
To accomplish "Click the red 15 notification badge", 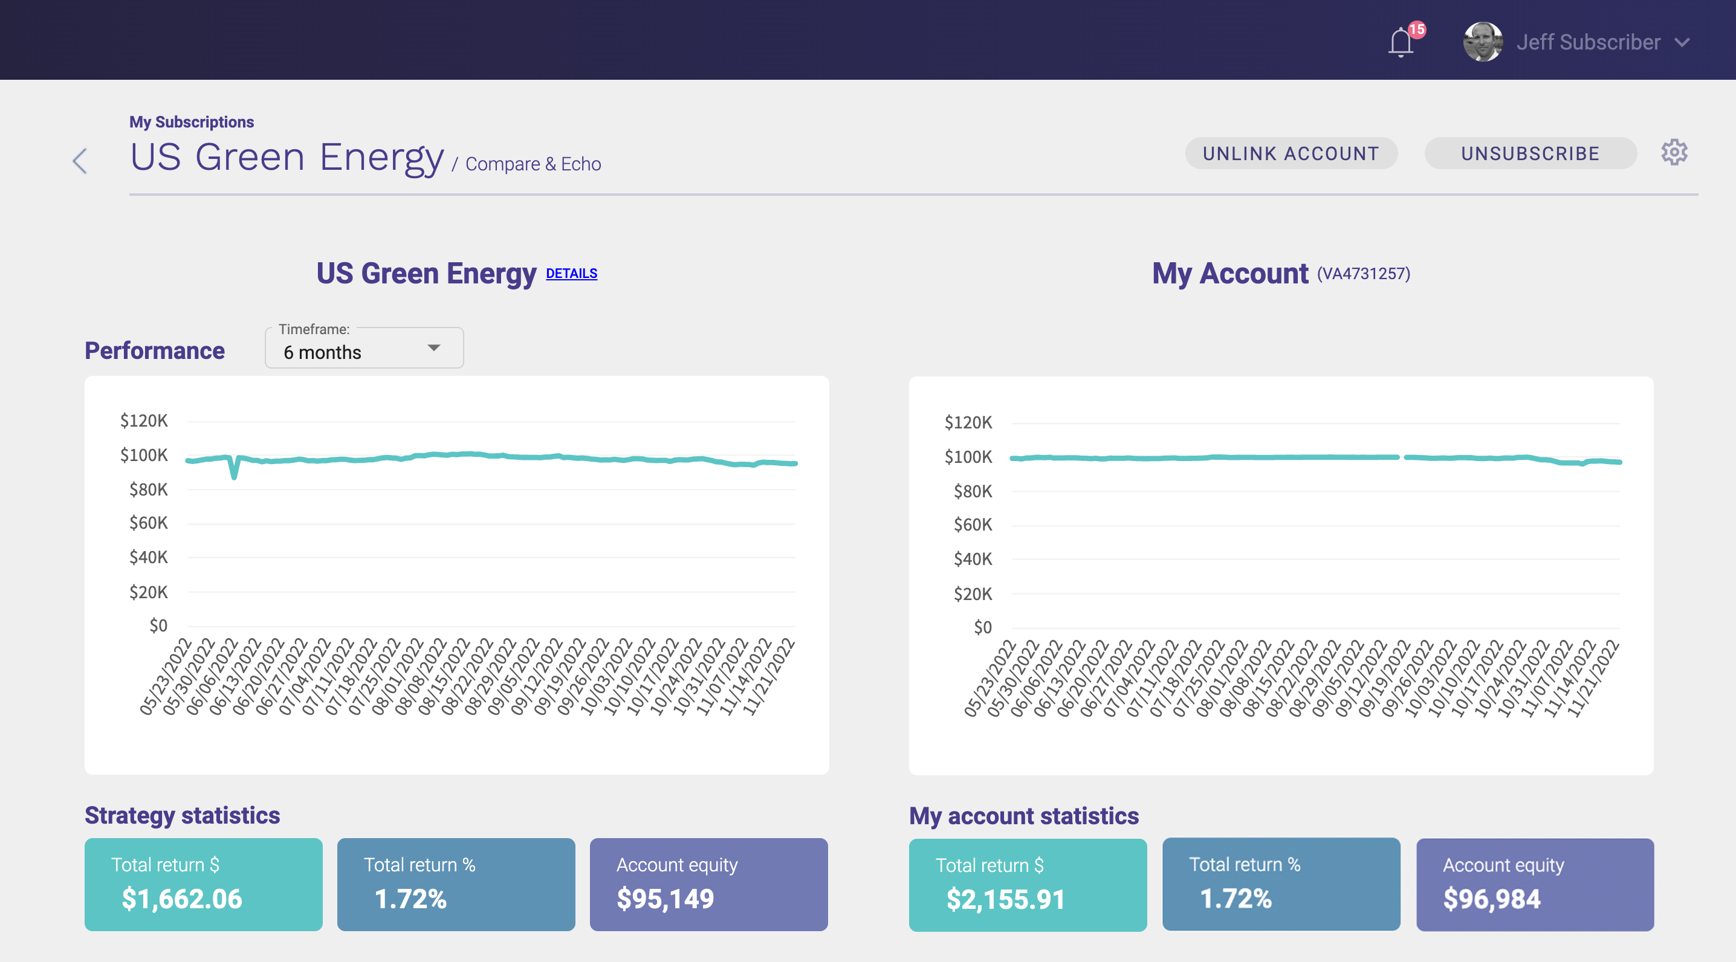I will [1417, 30].
